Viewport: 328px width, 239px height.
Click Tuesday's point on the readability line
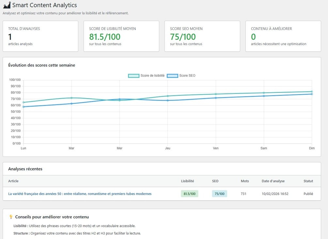(71, 98)
